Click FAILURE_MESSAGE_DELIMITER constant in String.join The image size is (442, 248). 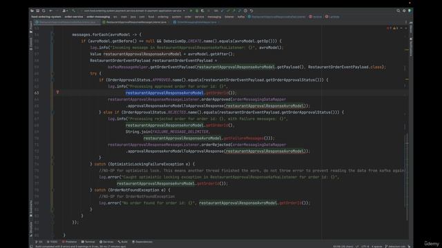(x=180, y=132)
